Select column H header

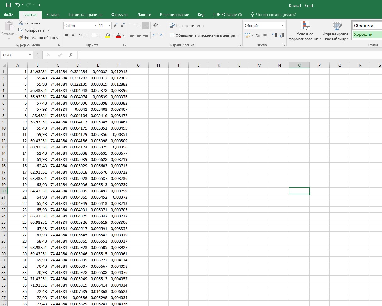pyautogui.click(x=158, y=65)
